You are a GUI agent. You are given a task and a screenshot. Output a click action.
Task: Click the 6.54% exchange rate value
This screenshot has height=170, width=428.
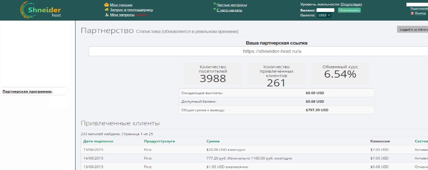coord(340,74)
